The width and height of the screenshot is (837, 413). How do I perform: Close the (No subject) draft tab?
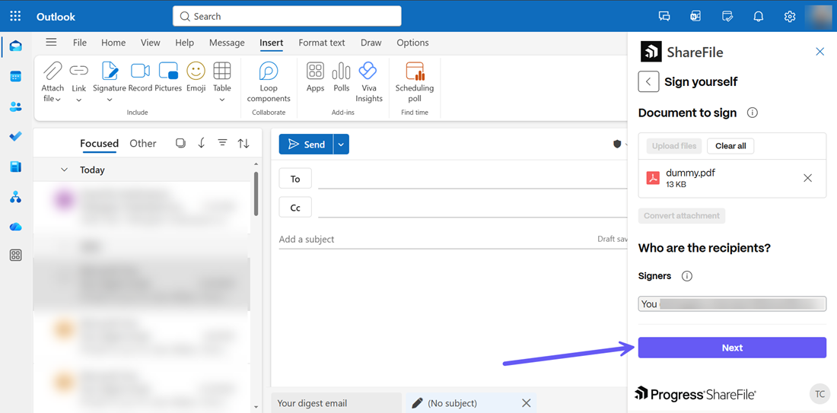click(527, 403)
